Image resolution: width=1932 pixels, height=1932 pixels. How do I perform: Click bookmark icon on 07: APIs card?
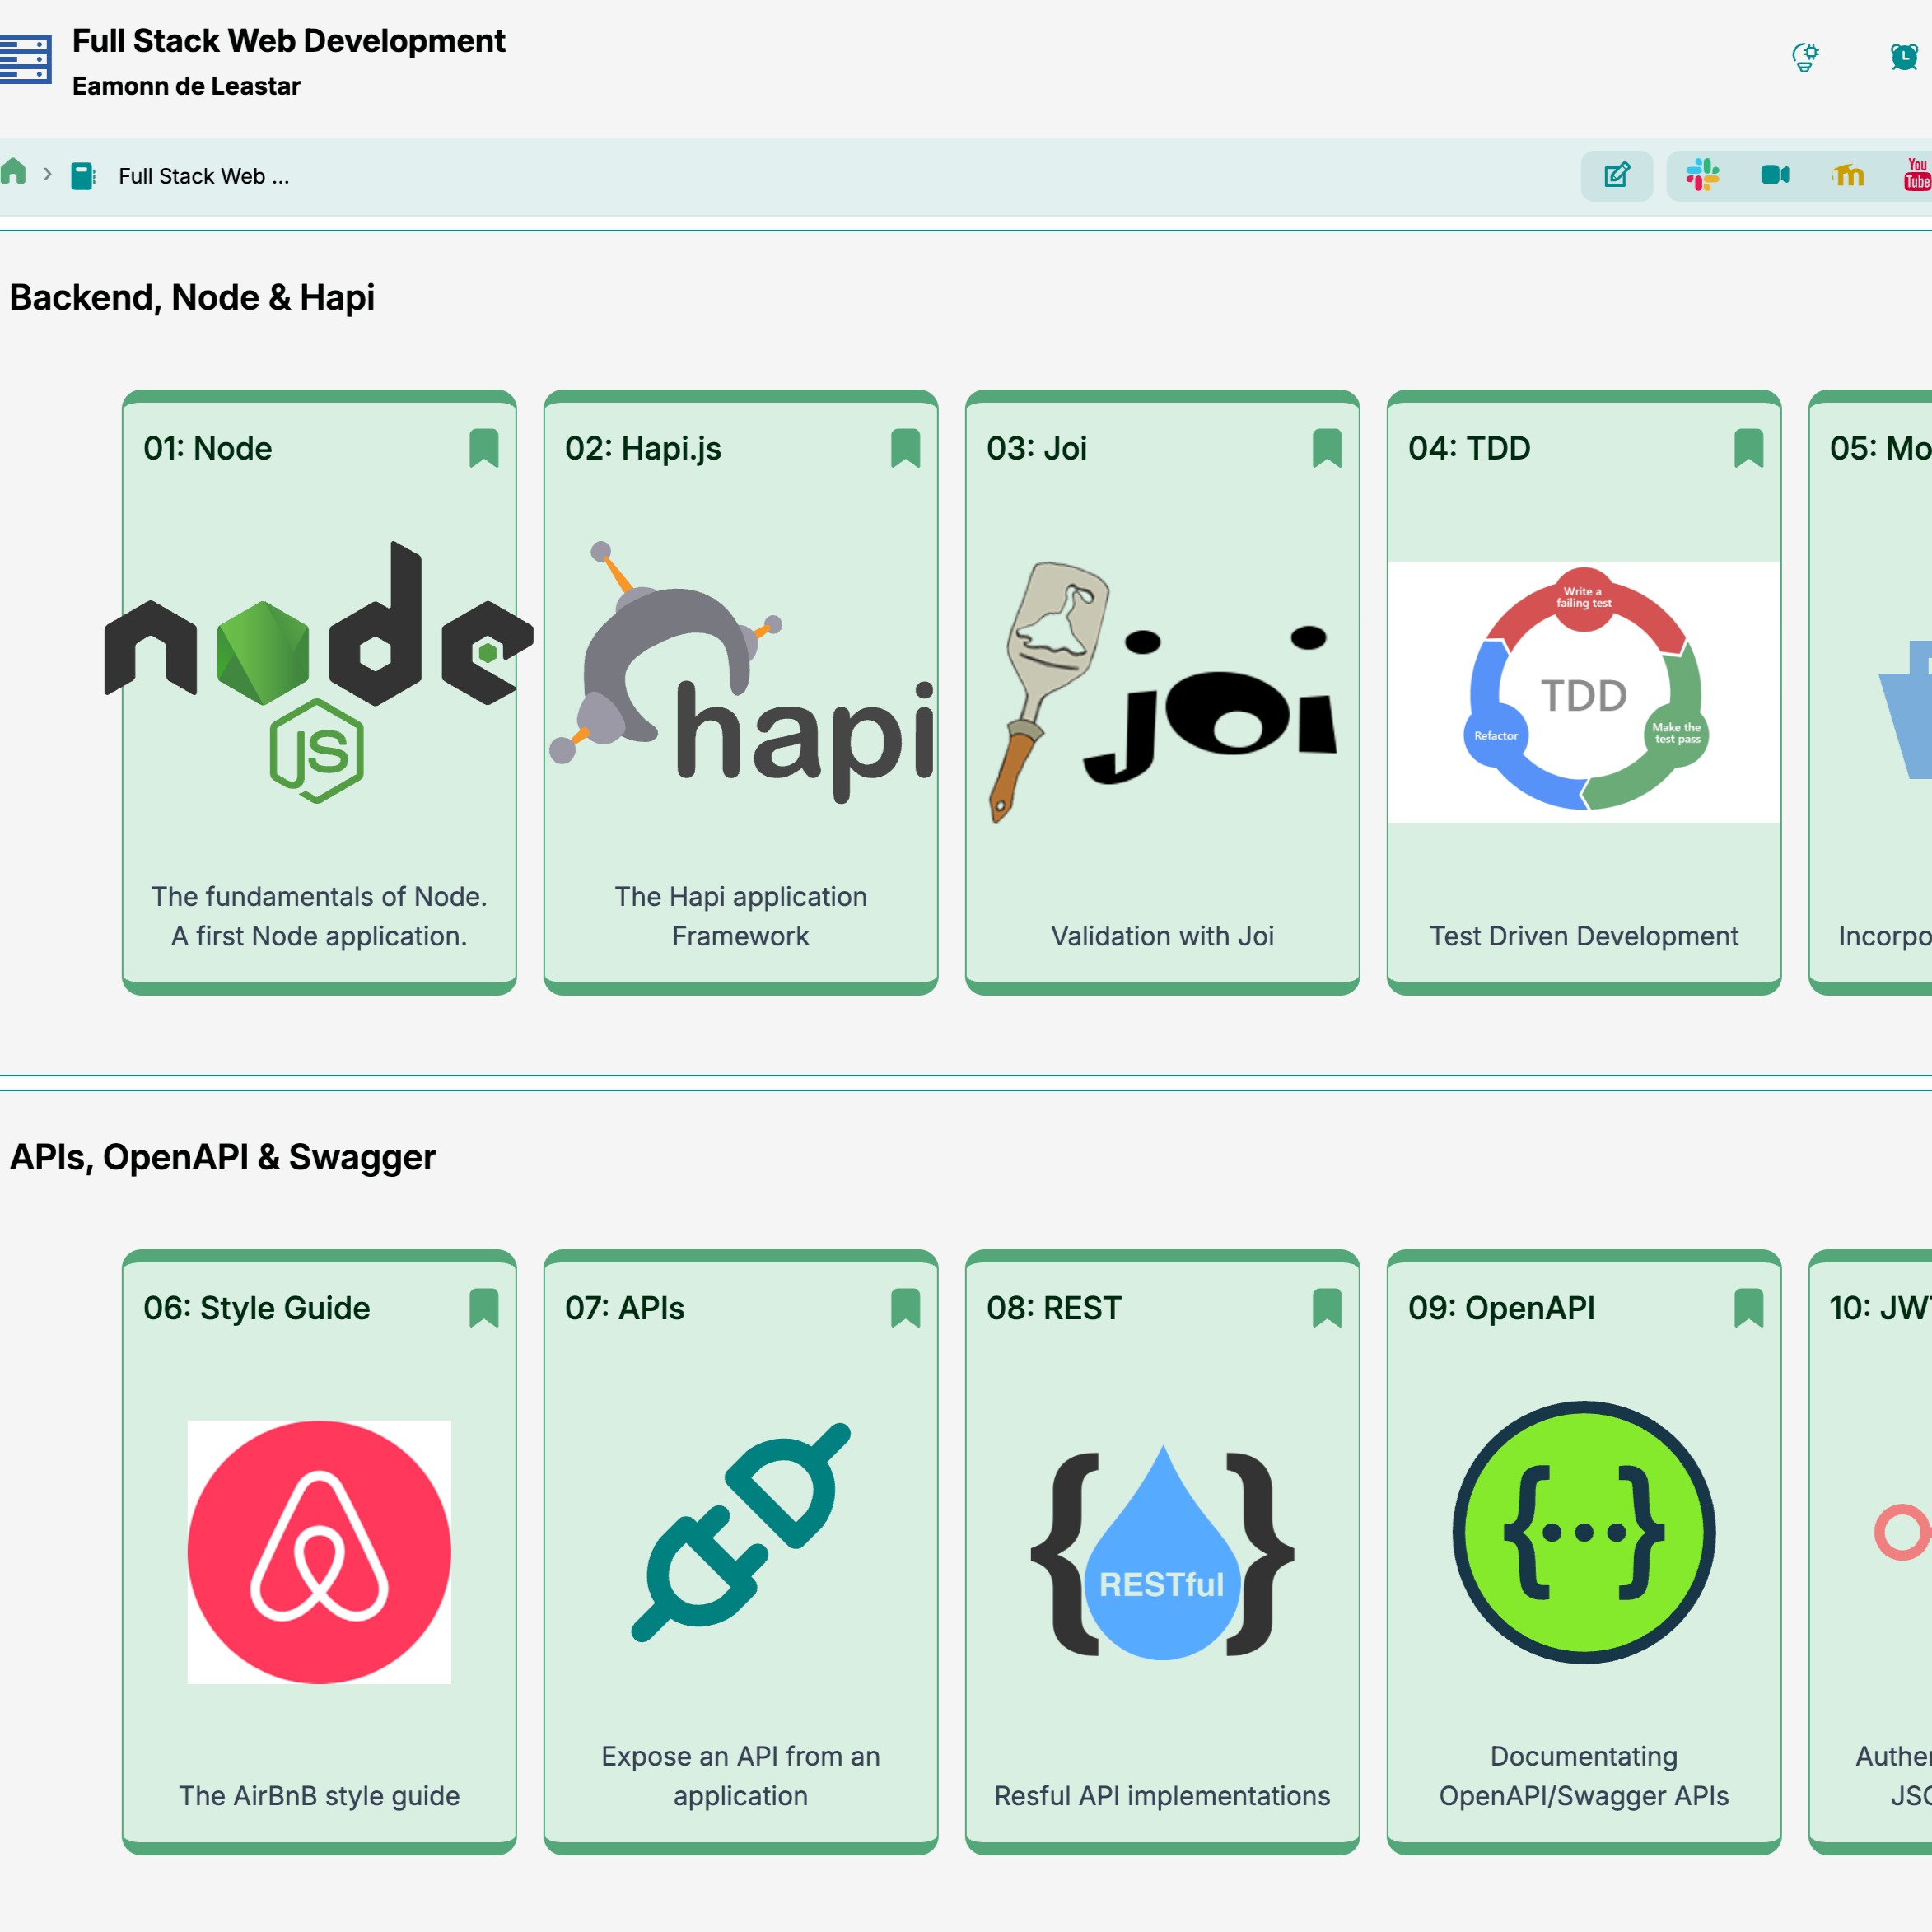click(x=905, y=1308)
